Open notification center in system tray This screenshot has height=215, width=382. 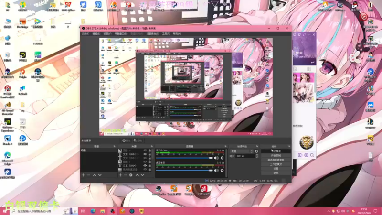click(x=375, y=211)
